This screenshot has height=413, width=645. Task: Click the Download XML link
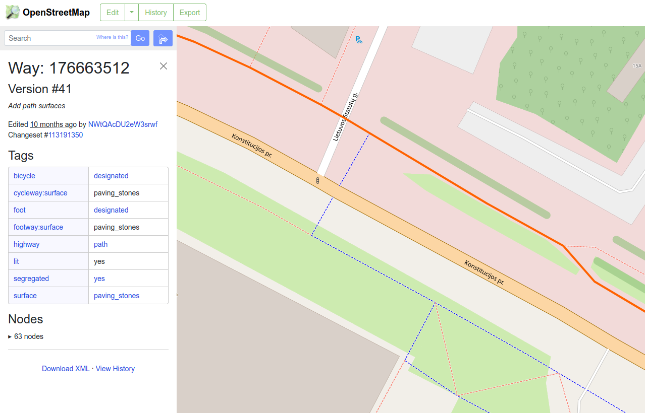pyautogui.click(x=66, y=368)
